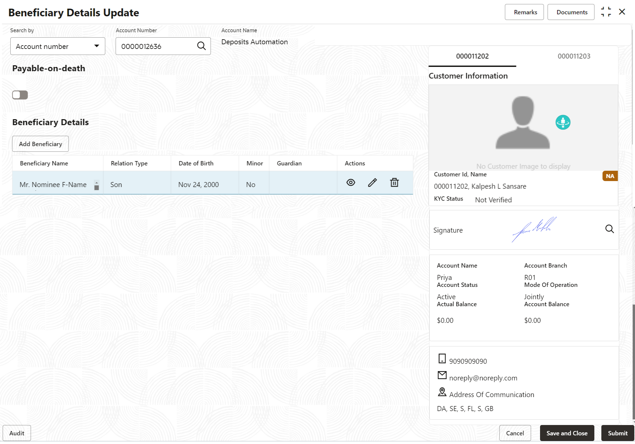Open the Documents panel
The image size is (635, 444).
coord(571,12)
